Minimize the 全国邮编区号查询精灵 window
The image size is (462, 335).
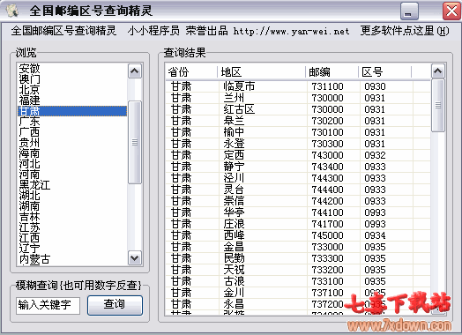[409, 11]
